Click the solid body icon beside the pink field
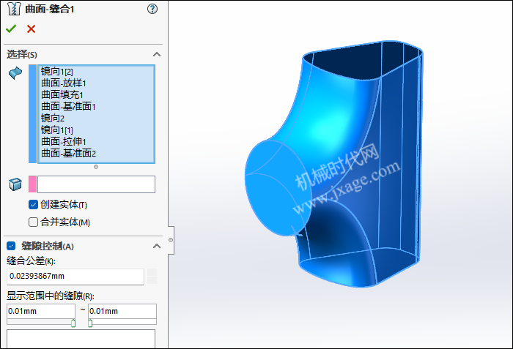This screenshot has height=349, width=513. (x=15, y=184)
